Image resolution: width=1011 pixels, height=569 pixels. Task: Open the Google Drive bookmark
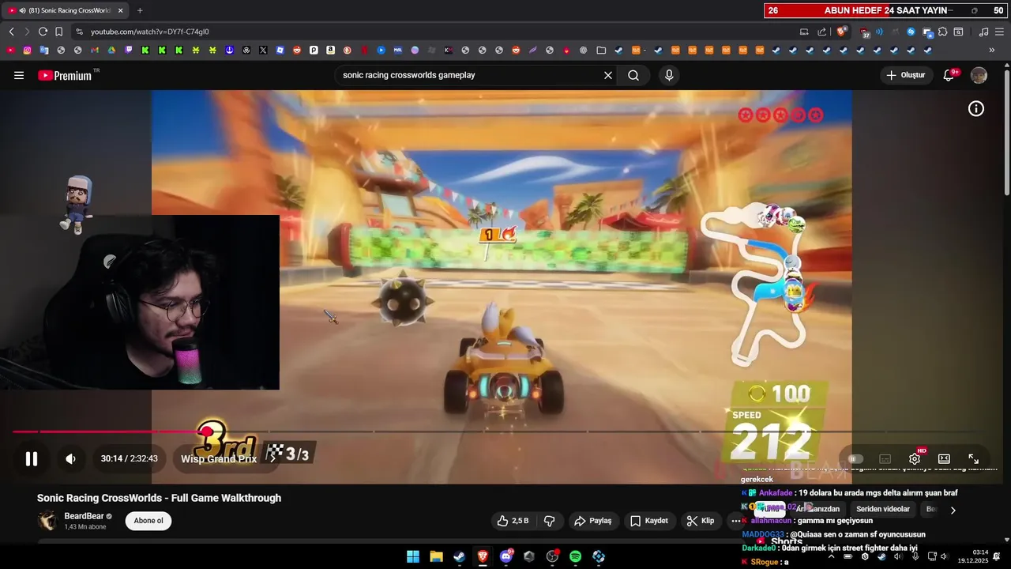pyautogui.click(x=111, y=50)
